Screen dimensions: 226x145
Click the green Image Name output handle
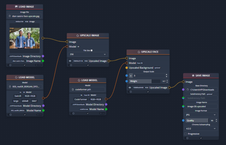43,61
